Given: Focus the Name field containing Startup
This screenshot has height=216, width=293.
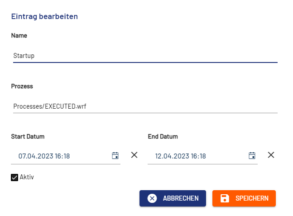Looking at the screenshot, I should [145, 56].
